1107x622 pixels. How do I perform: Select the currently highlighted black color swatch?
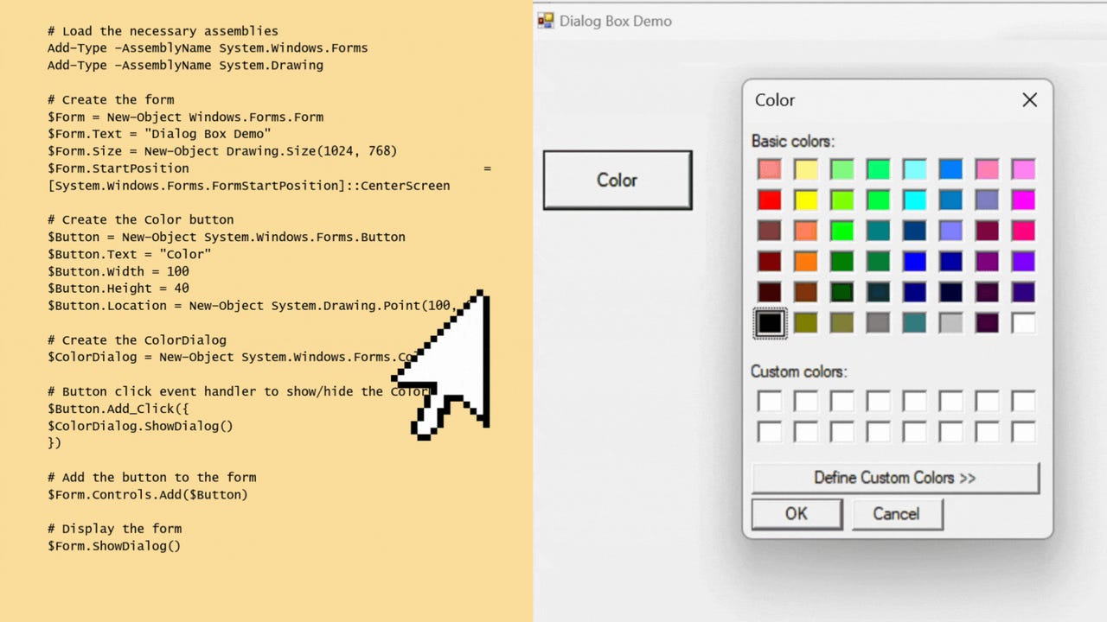click(769, 322)
